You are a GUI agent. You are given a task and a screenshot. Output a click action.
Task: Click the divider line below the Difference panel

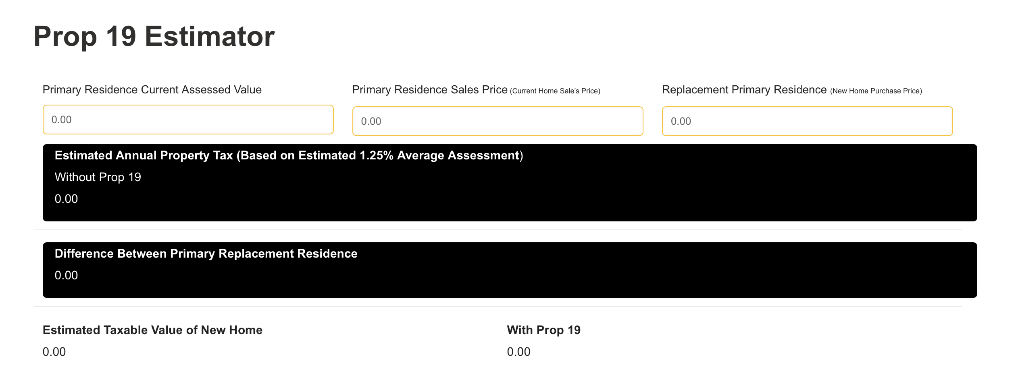[498, 306]
